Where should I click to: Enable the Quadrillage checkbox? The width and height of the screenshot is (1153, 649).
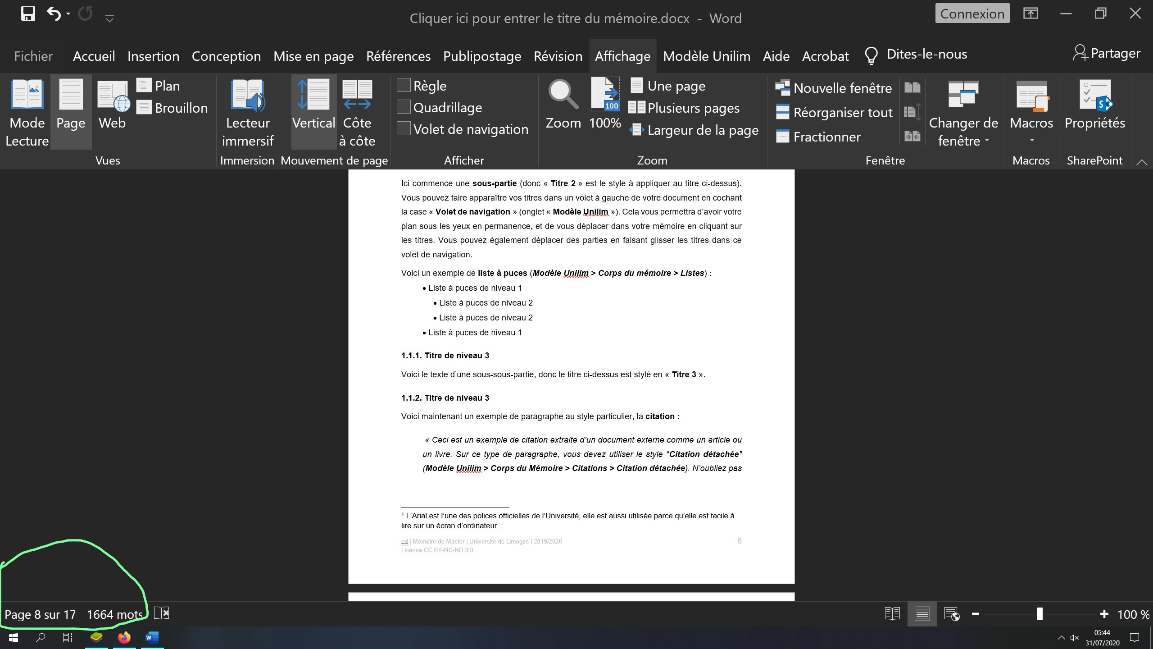point(404,107)
